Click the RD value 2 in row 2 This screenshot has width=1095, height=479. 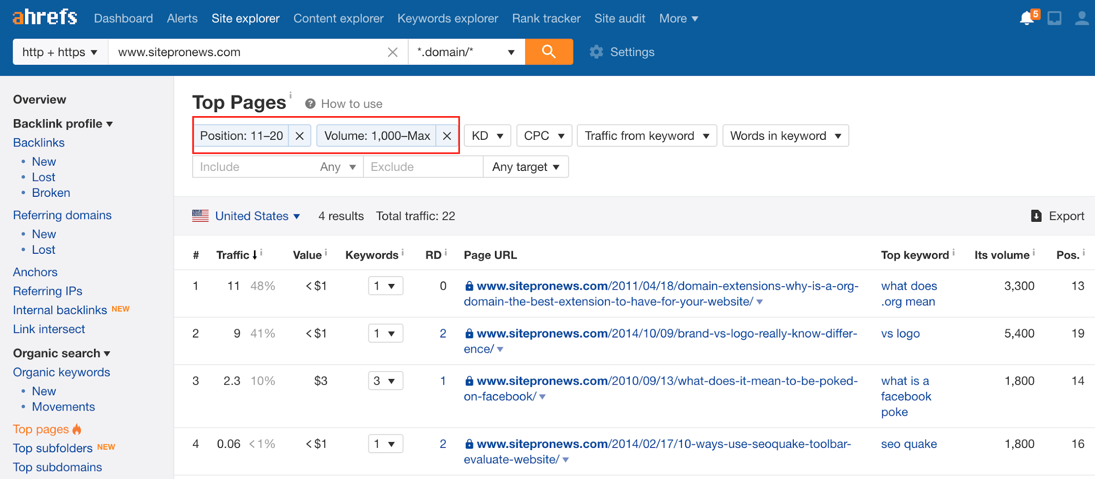click(x=443, y=334)
